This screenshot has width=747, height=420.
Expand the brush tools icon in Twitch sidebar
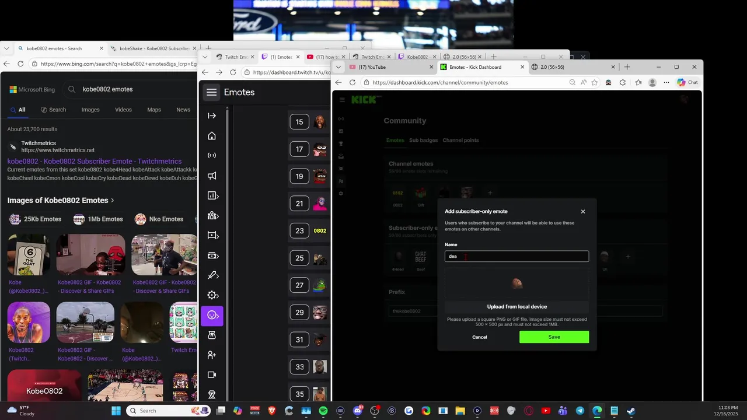tap(212, 275)
